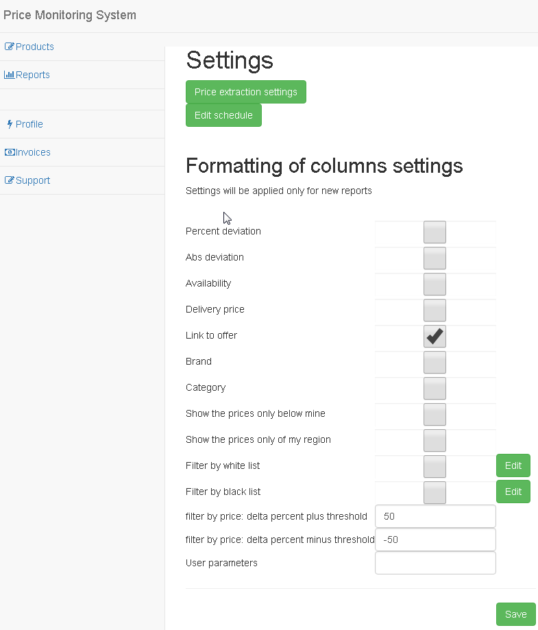Viewport: 538px width, 630px height.
Task: Open Price extraction settings
Action: (x=246, y=92)
